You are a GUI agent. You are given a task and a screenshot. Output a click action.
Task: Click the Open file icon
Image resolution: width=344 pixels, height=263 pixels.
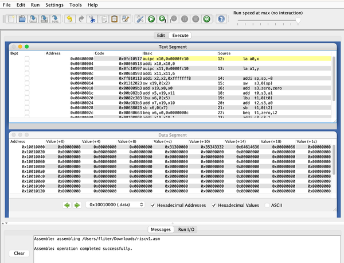point(22,19)
